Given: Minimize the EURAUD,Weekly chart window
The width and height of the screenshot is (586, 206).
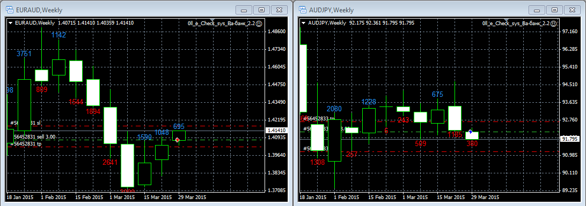Looking at the screenshot, I should (x=244, y=10).
